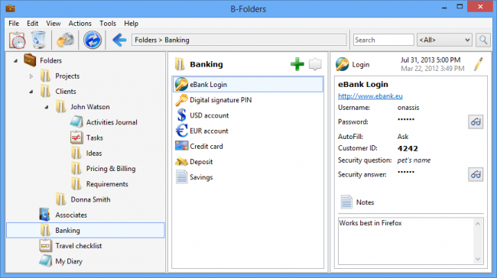Open the <All> search filter dropdown

pos(444,40)
